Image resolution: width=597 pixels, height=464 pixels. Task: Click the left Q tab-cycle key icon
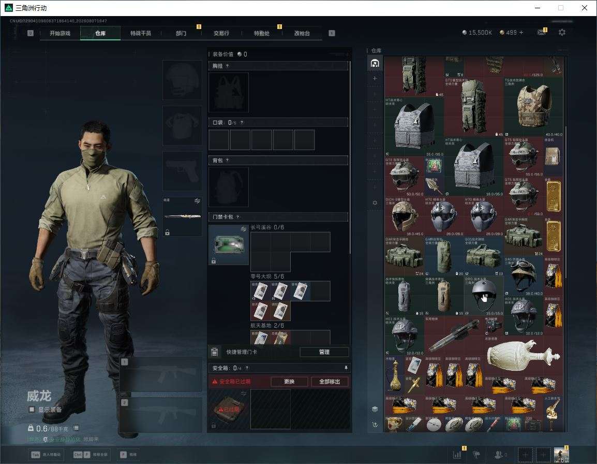(31, 33)
